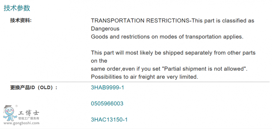Click the 更换产品ID (OLD) field label
This screenshot has height=129, width=272.
[34, 88]
